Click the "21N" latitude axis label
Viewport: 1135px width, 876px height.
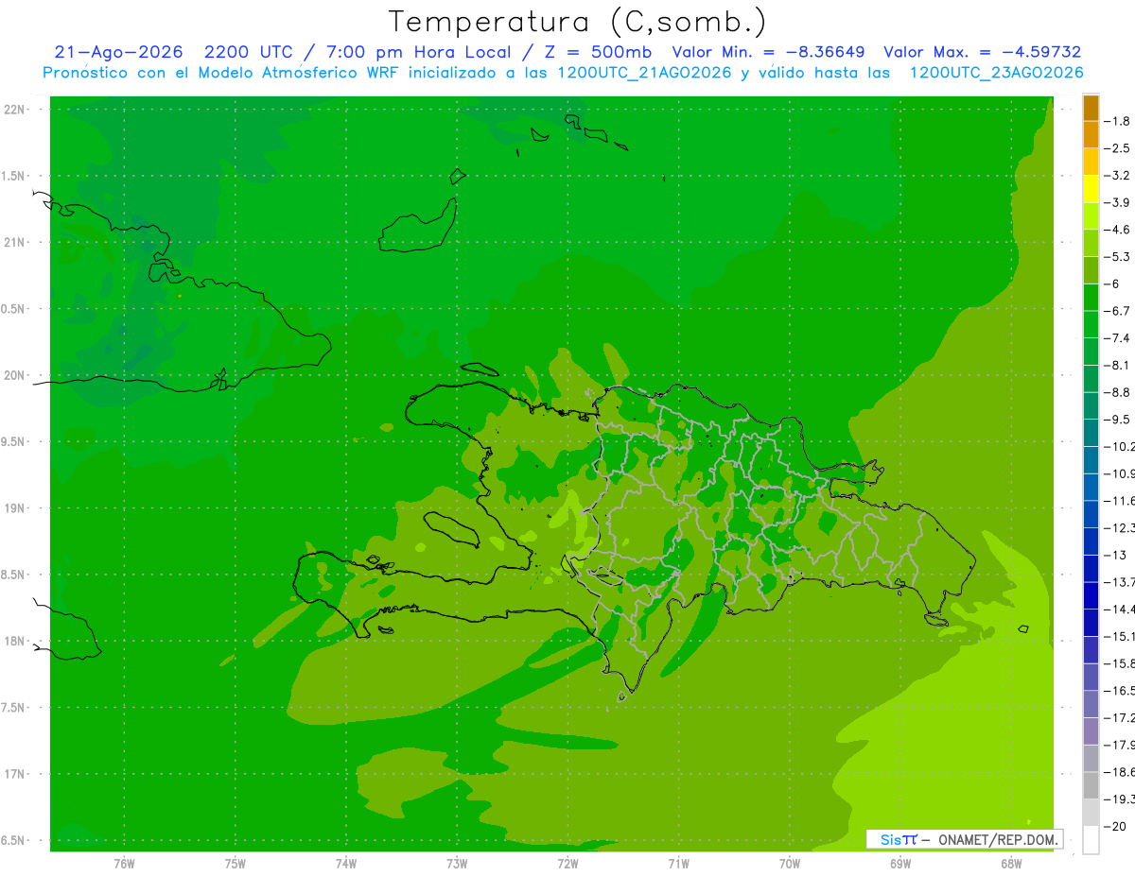click(x=14, y=242)
